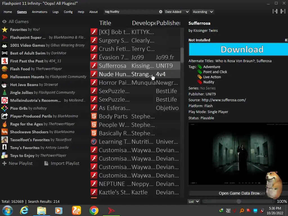Image resolution: width=288 pixels, height=216 pixels.
Task: Select the Évasion 7... game row
Action: pos(135,57)
